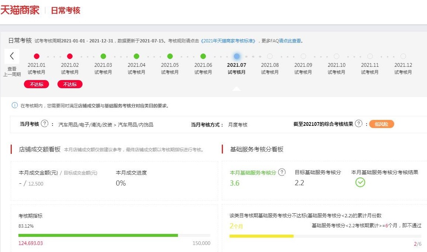Select the 2021.12 empty timeline marker
This screenshot has width=427, height=252.
tap(403, 56)
